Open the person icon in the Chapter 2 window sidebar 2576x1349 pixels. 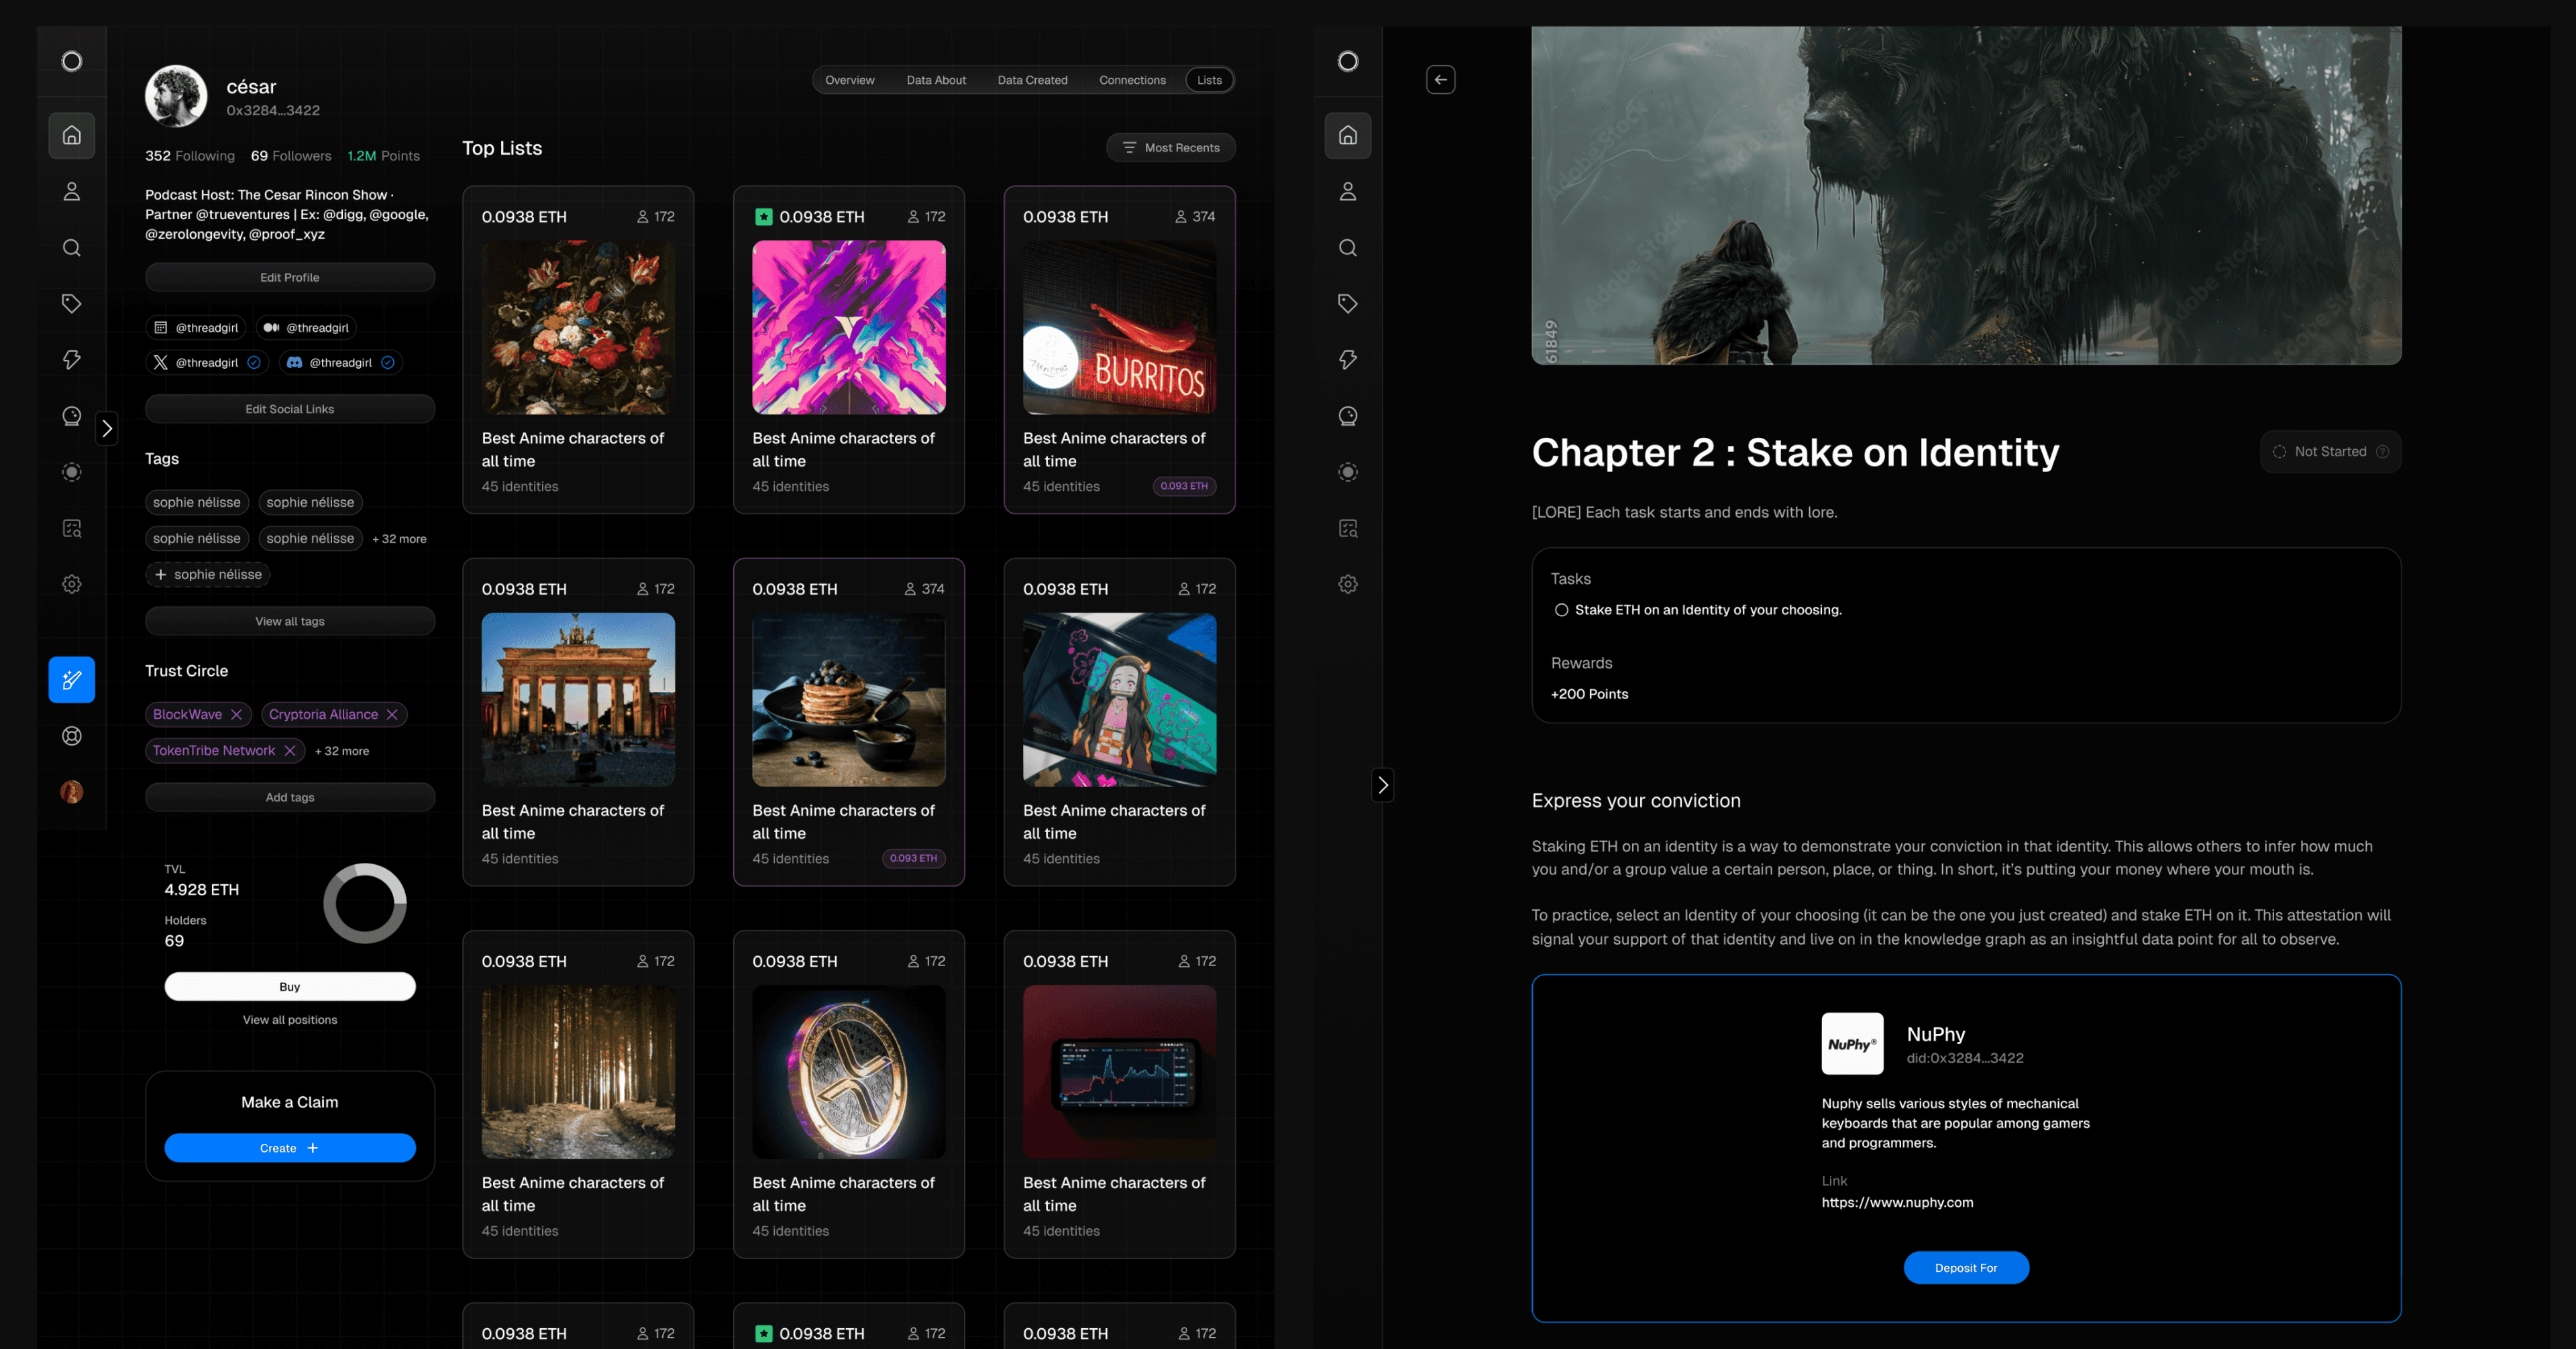coord(1348,191)
